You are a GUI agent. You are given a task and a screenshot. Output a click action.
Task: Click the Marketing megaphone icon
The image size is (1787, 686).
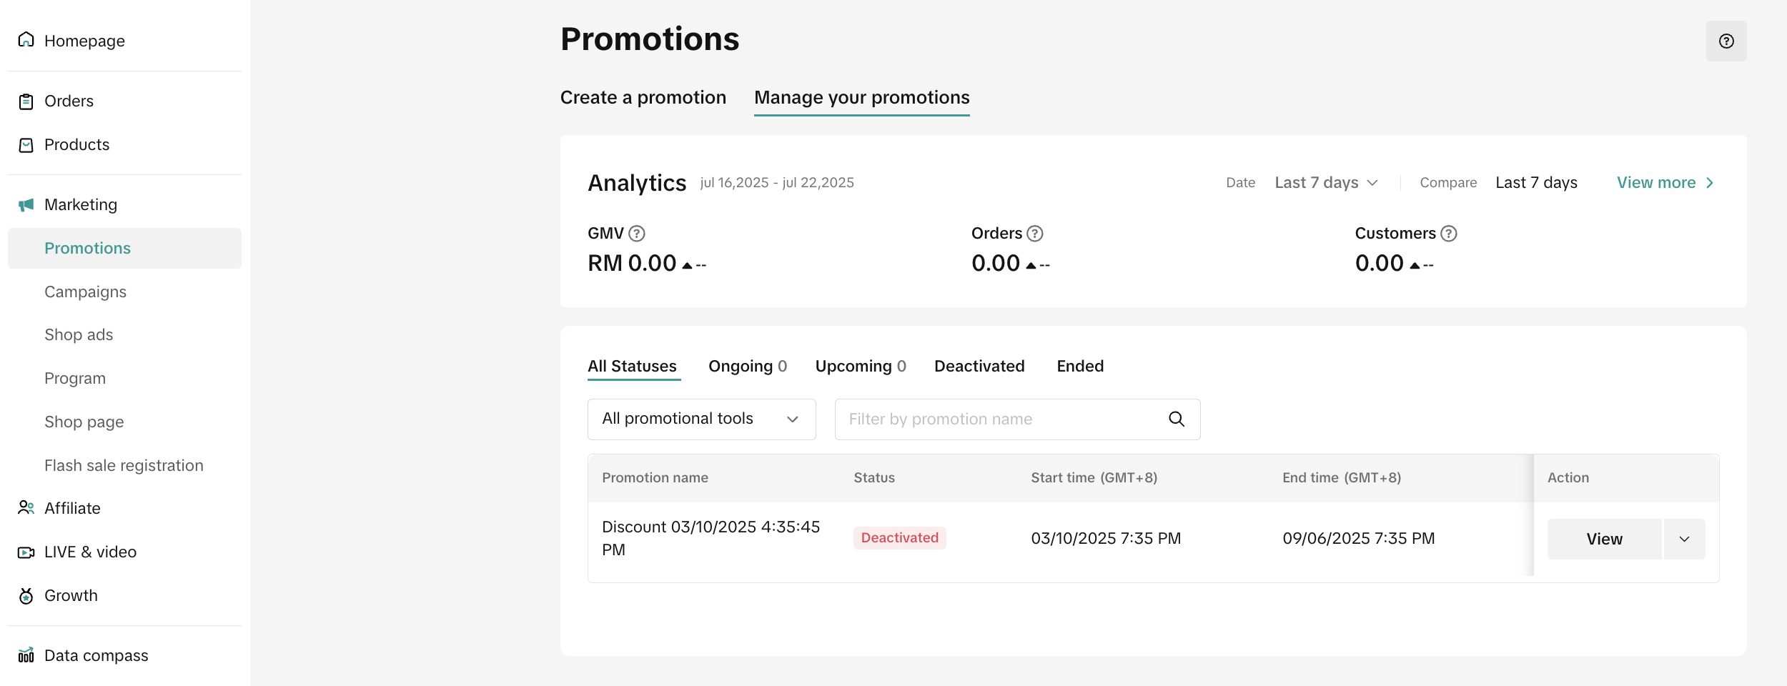26,205
